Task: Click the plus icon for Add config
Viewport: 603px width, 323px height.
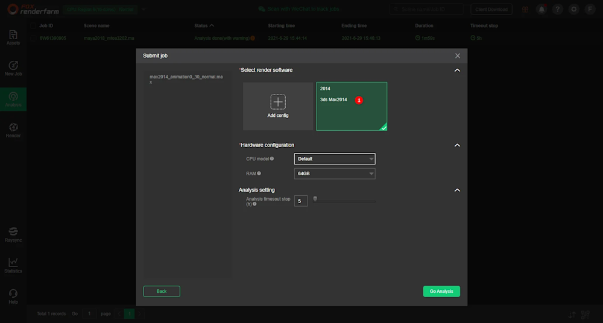Action: pyautogui.click(x=277, y=102)
